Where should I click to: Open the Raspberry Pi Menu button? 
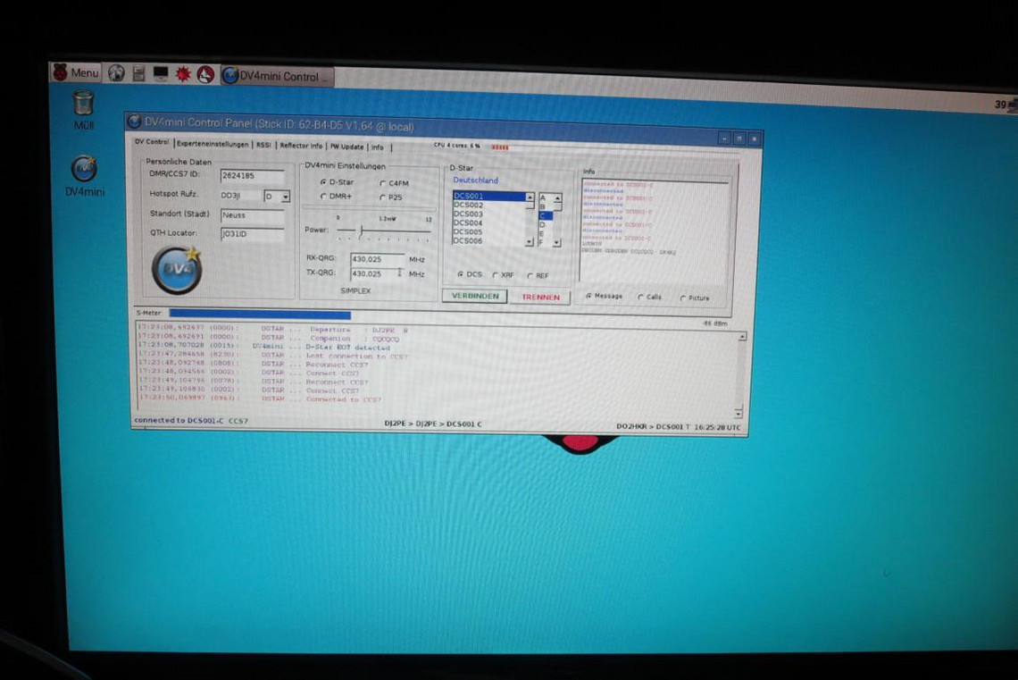[x=76, y=72]
